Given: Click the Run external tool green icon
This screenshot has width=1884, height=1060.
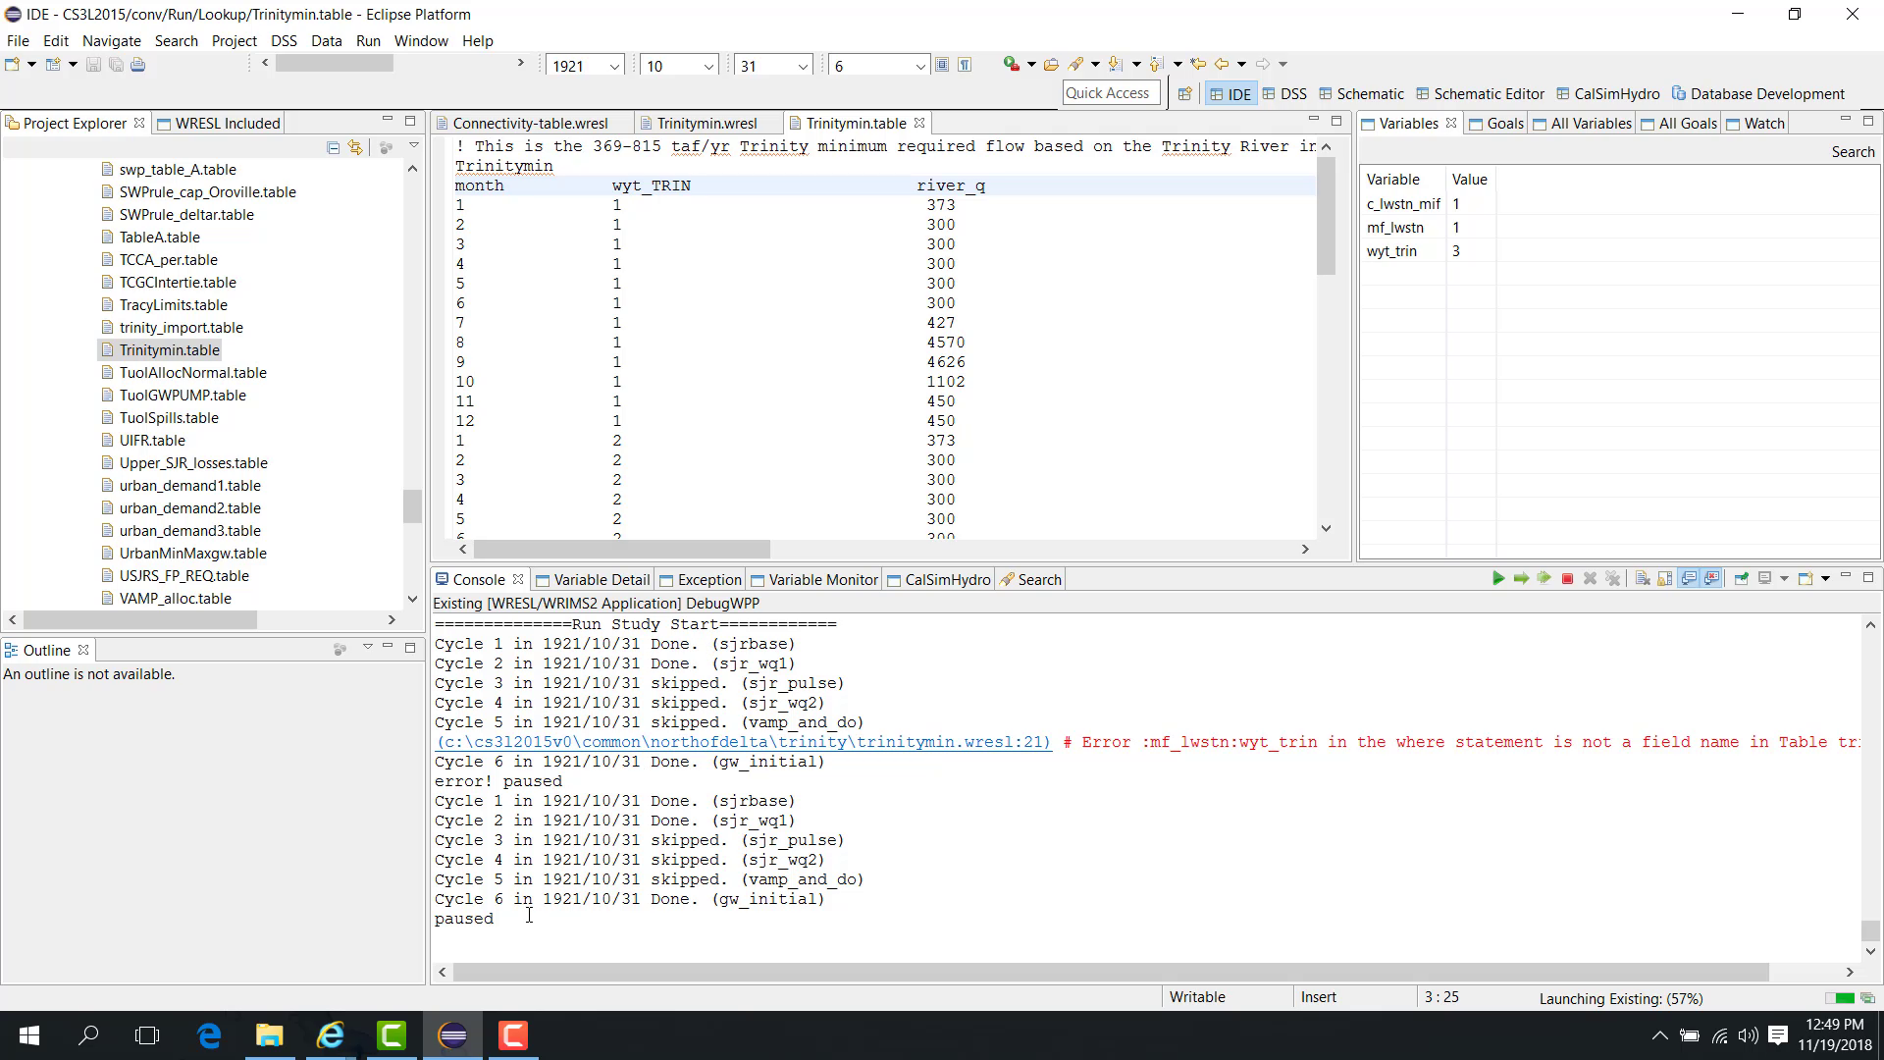Looking at the screenshot, I should (x=1011, y=65).
